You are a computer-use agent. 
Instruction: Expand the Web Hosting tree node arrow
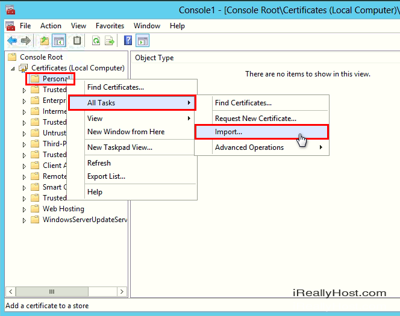24,209
